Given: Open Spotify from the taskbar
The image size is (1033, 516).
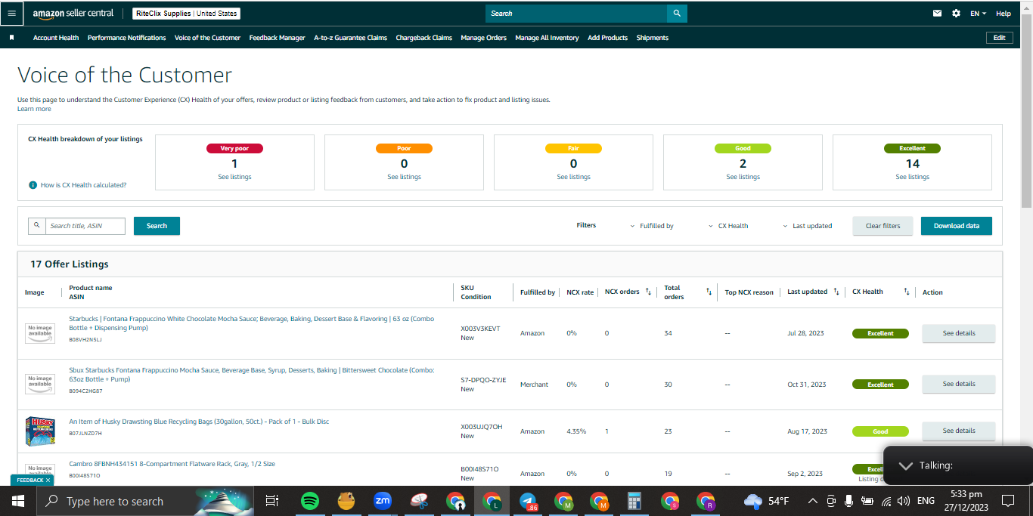Looking at the screenshot, I should 309,501.
